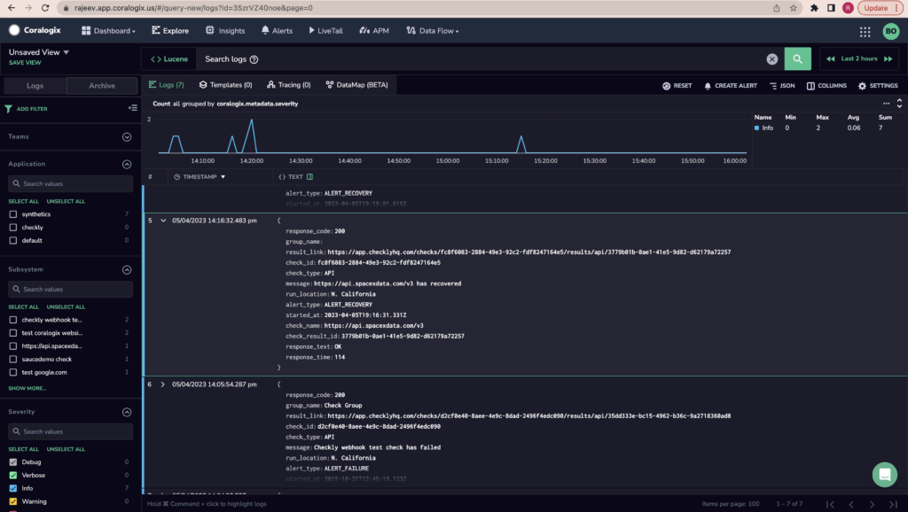908x512 pixels.
Task: Open LiveTail from the top menu
Action: click(325, 31)
